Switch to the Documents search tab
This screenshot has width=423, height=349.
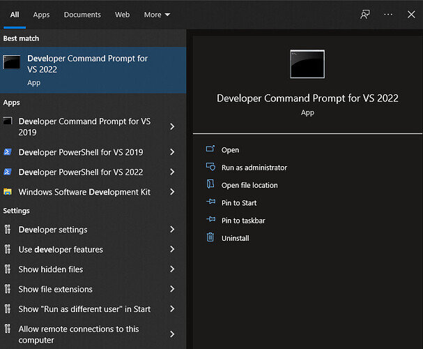pos(82,15)
